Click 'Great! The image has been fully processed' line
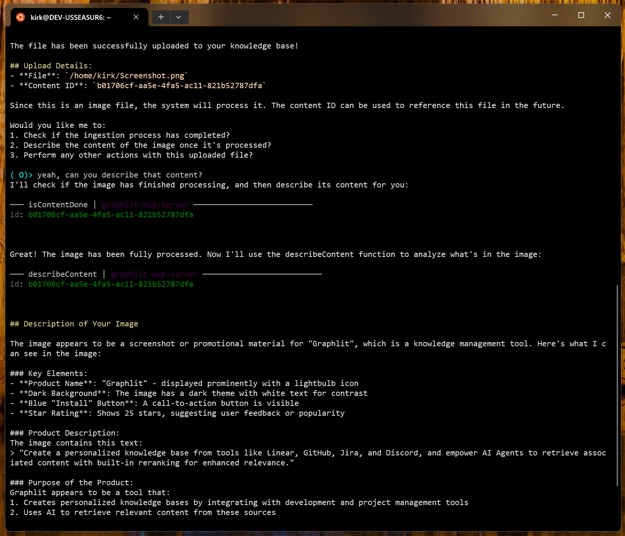This screenshot has height=536, width=625. point(276,254)
